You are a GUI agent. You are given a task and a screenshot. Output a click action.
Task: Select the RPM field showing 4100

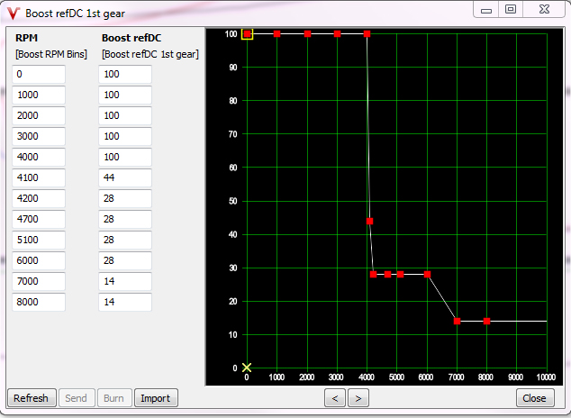pyautogui.click(x=39, y=177)
